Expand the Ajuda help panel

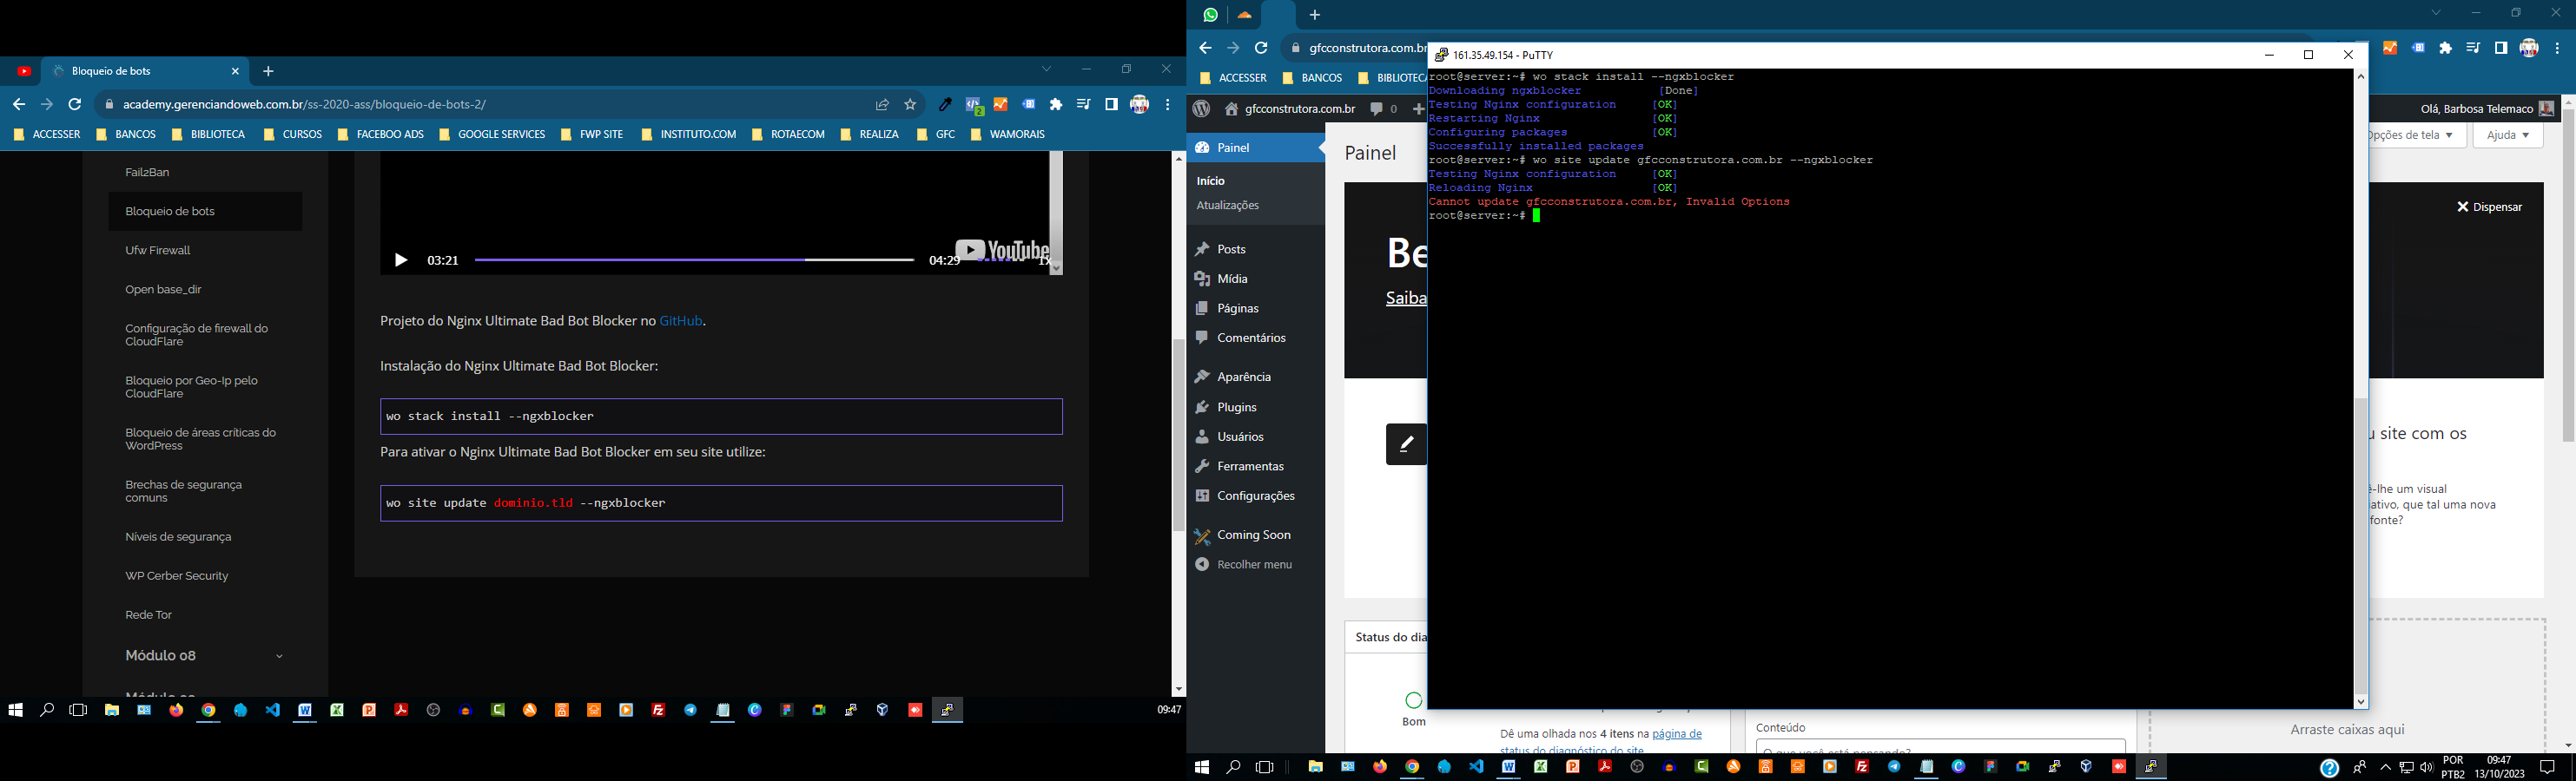click(2508, 135)
